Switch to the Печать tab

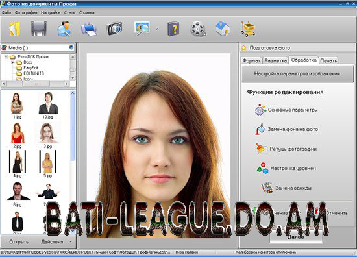tap(328, 61)
